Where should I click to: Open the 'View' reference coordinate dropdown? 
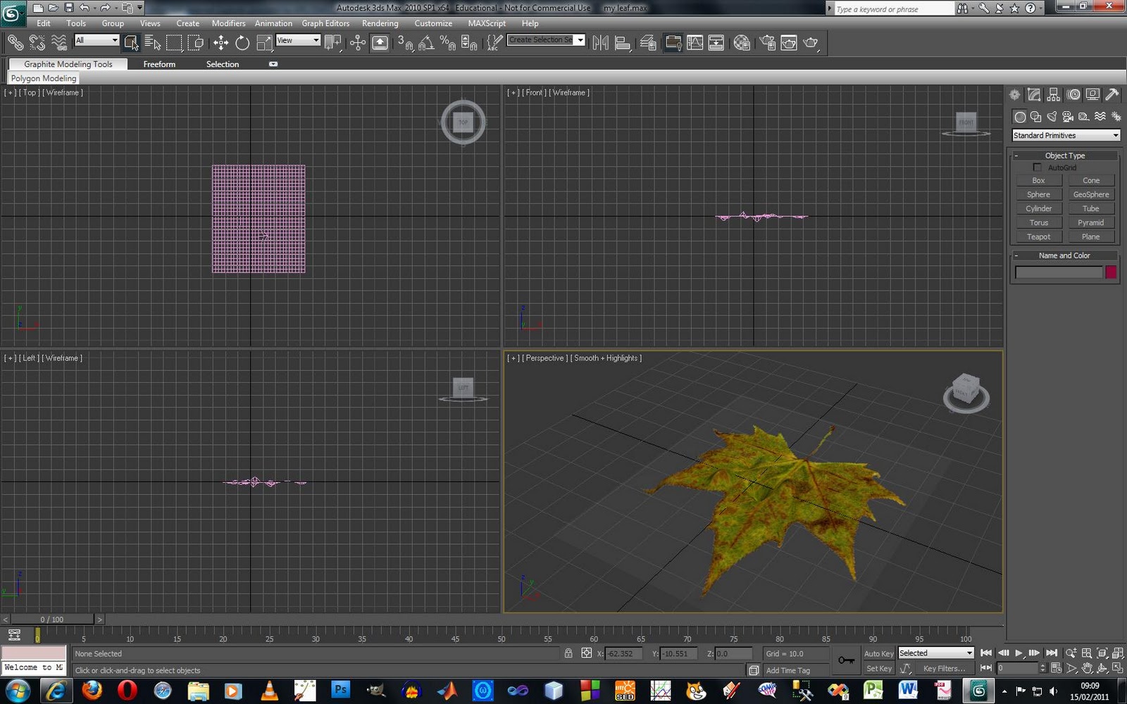pyautogui.click(x=298, y=40)
